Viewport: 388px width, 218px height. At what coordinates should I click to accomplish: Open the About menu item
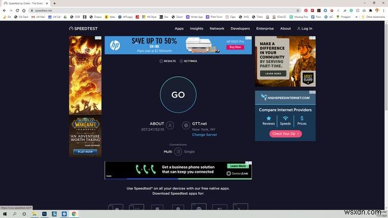click(285, 29)
